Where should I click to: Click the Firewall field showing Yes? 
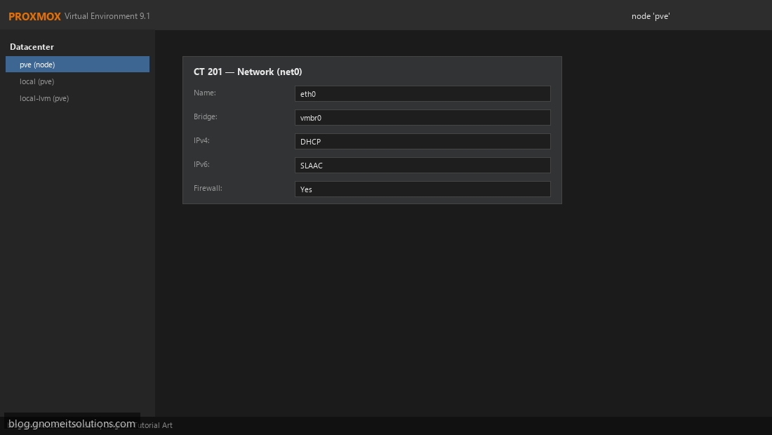422,189
